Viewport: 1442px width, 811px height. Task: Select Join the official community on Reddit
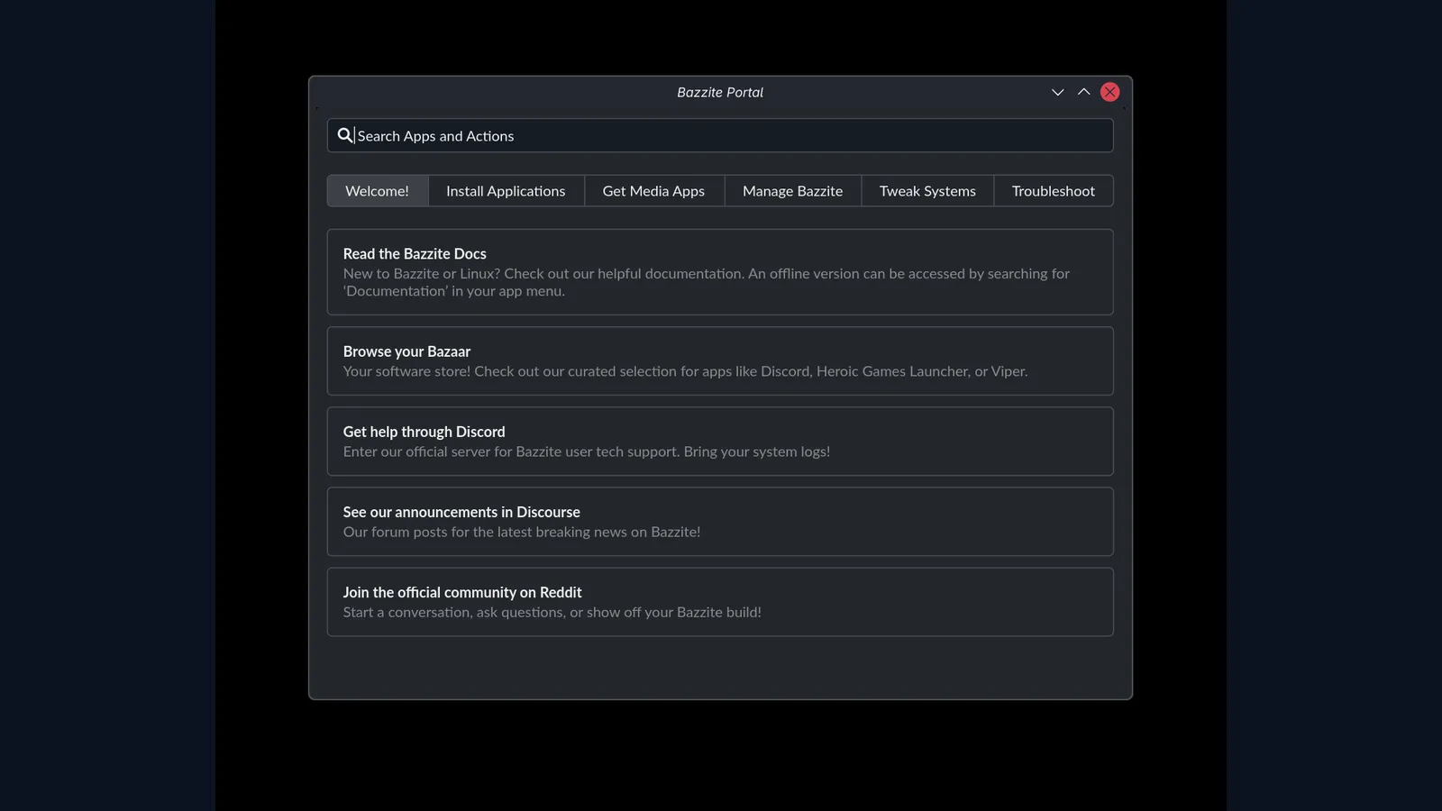tap(720, 602)
